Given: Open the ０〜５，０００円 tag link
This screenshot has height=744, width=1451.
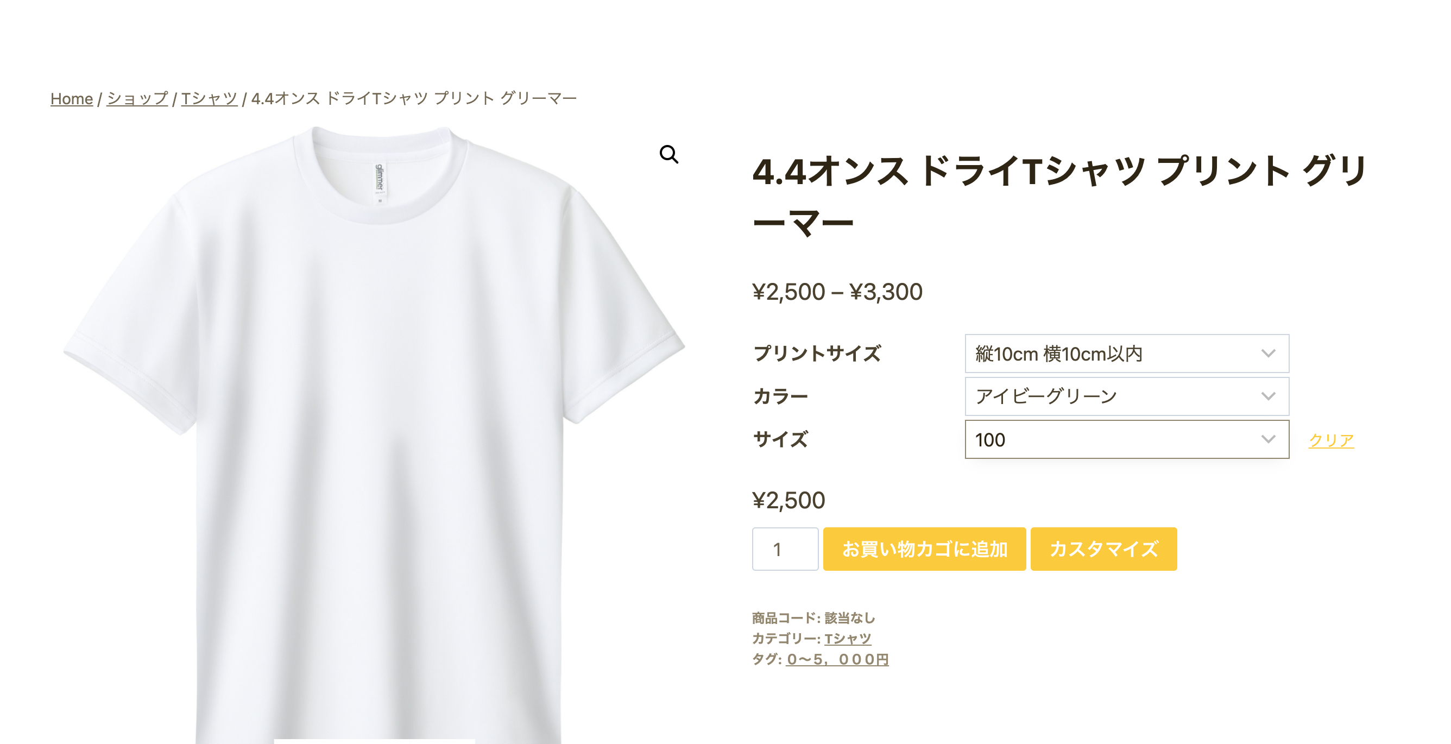Looking at the screenshot, I should pyautogui.click(x=837, y=659).
